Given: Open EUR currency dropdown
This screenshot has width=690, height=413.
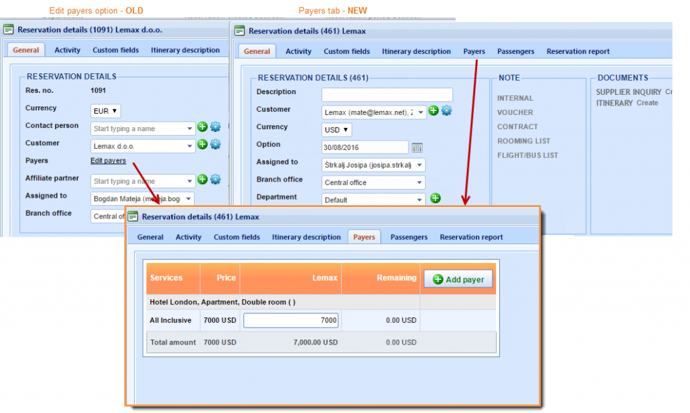Looking at the screenshot, I should point(106,111).
